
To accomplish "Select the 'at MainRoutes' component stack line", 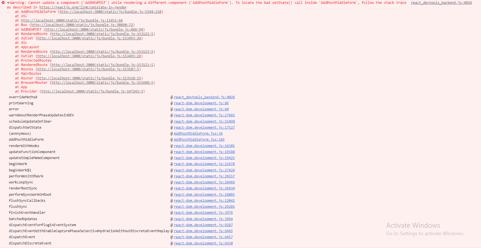I will coord(28,74).
